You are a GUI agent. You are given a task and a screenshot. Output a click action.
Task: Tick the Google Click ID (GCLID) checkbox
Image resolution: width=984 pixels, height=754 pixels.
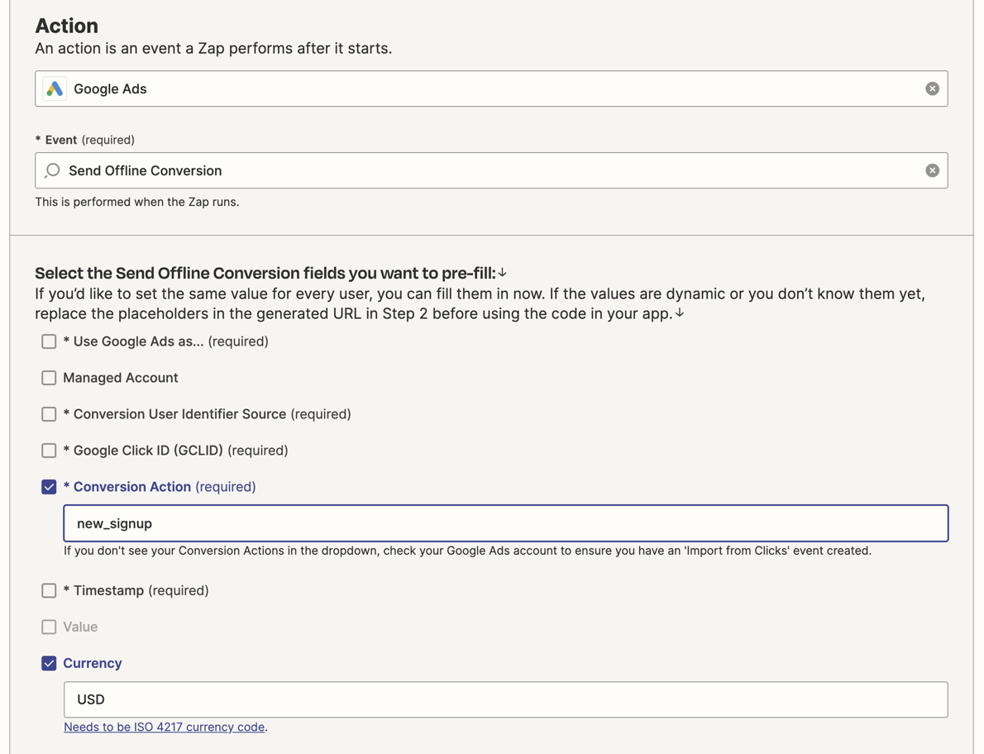49,451
